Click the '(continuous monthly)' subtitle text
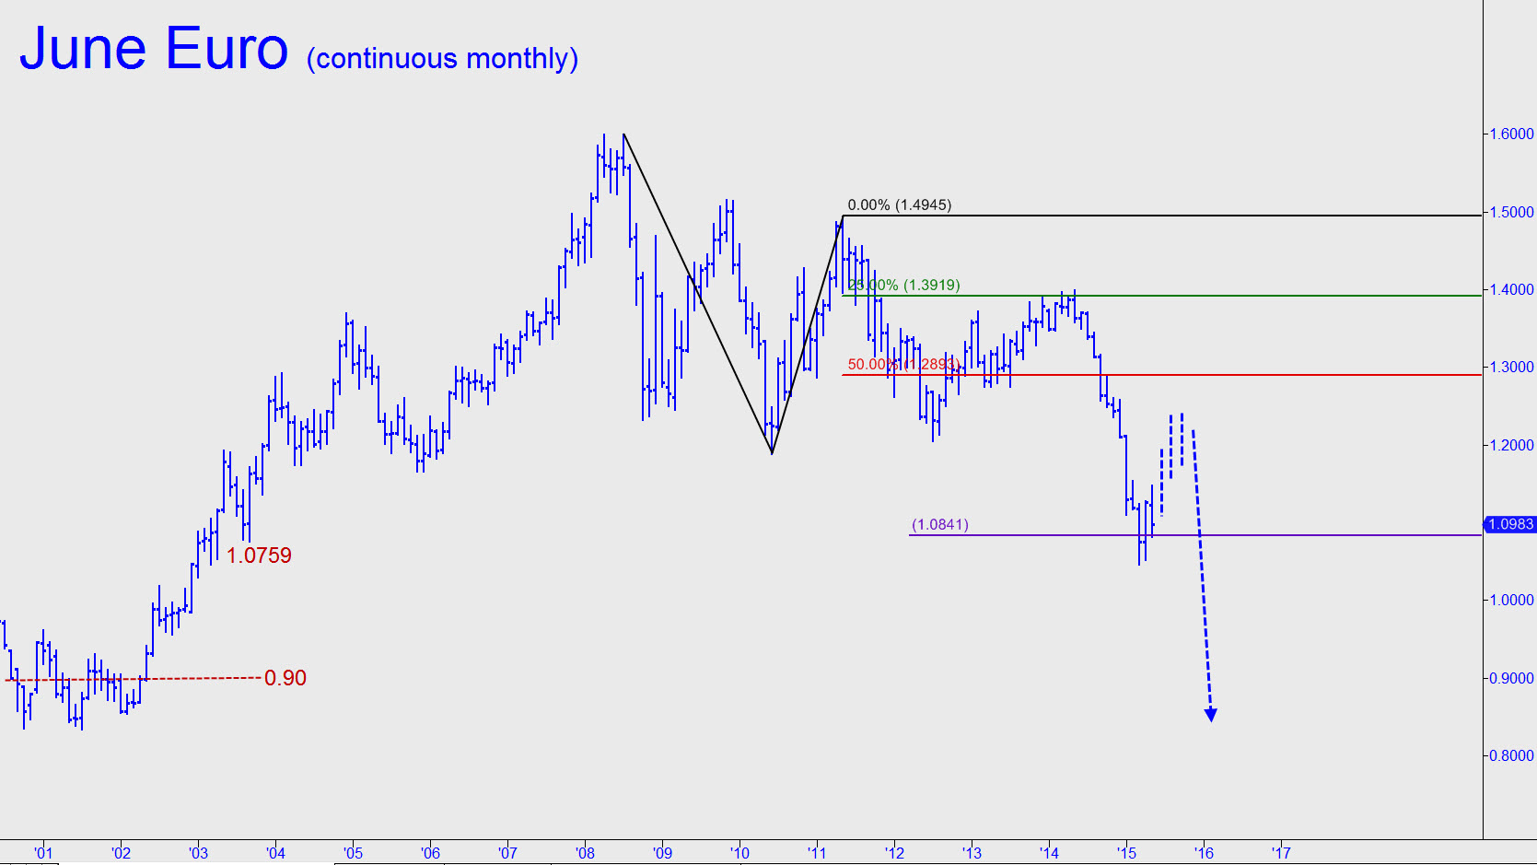The height and width of the screenshot is (865, 1537). coord(442,59)
